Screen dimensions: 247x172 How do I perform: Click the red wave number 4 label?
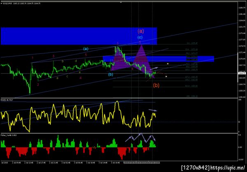(81, 78)
